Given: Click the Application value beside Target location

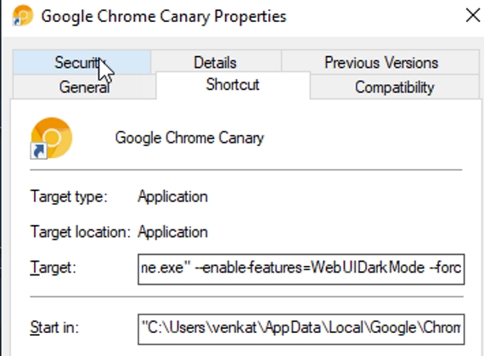Looking at the screenshot, I should (x=173, y=232).
